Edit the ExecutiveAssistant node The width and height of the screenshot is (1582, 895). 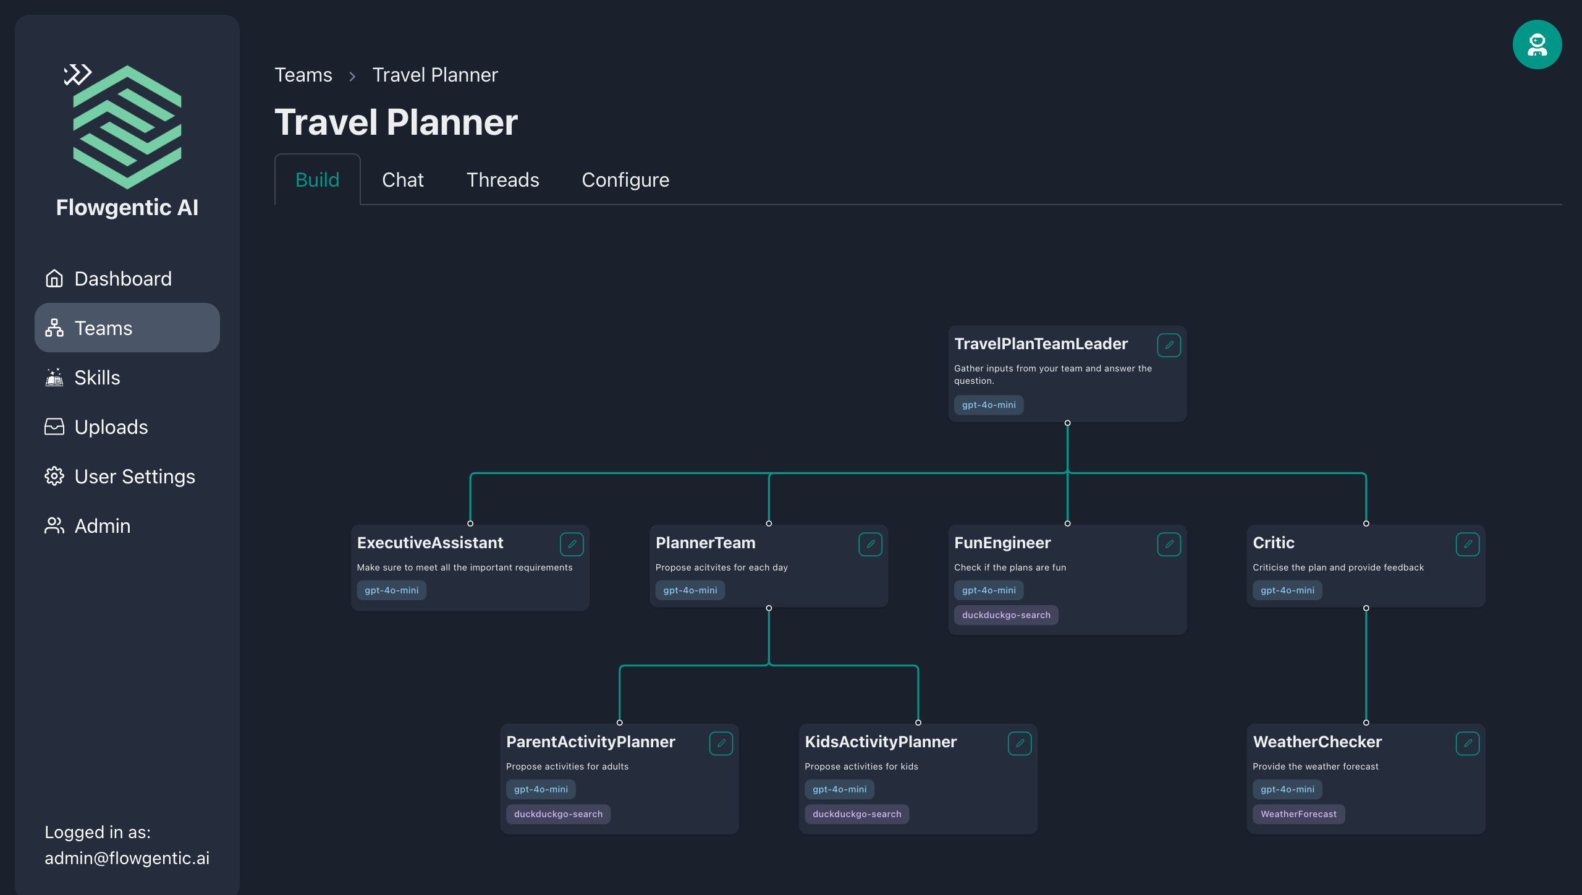[x=572, y=544]
